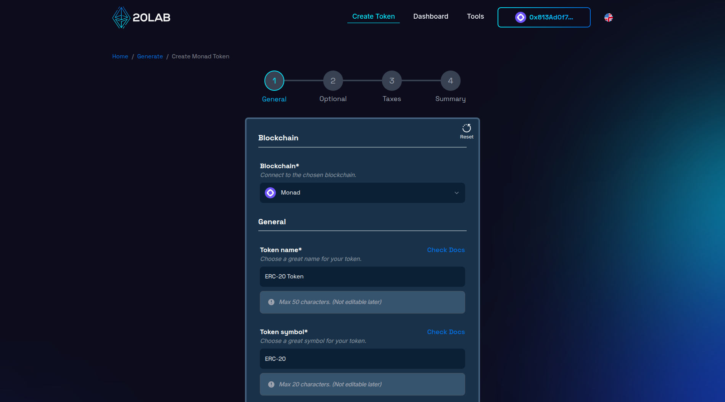Image resolution: width=725 pixels, height=402 pixels.
Task: Go to the Generate breadcrumb link
Action: pos(150,56)
